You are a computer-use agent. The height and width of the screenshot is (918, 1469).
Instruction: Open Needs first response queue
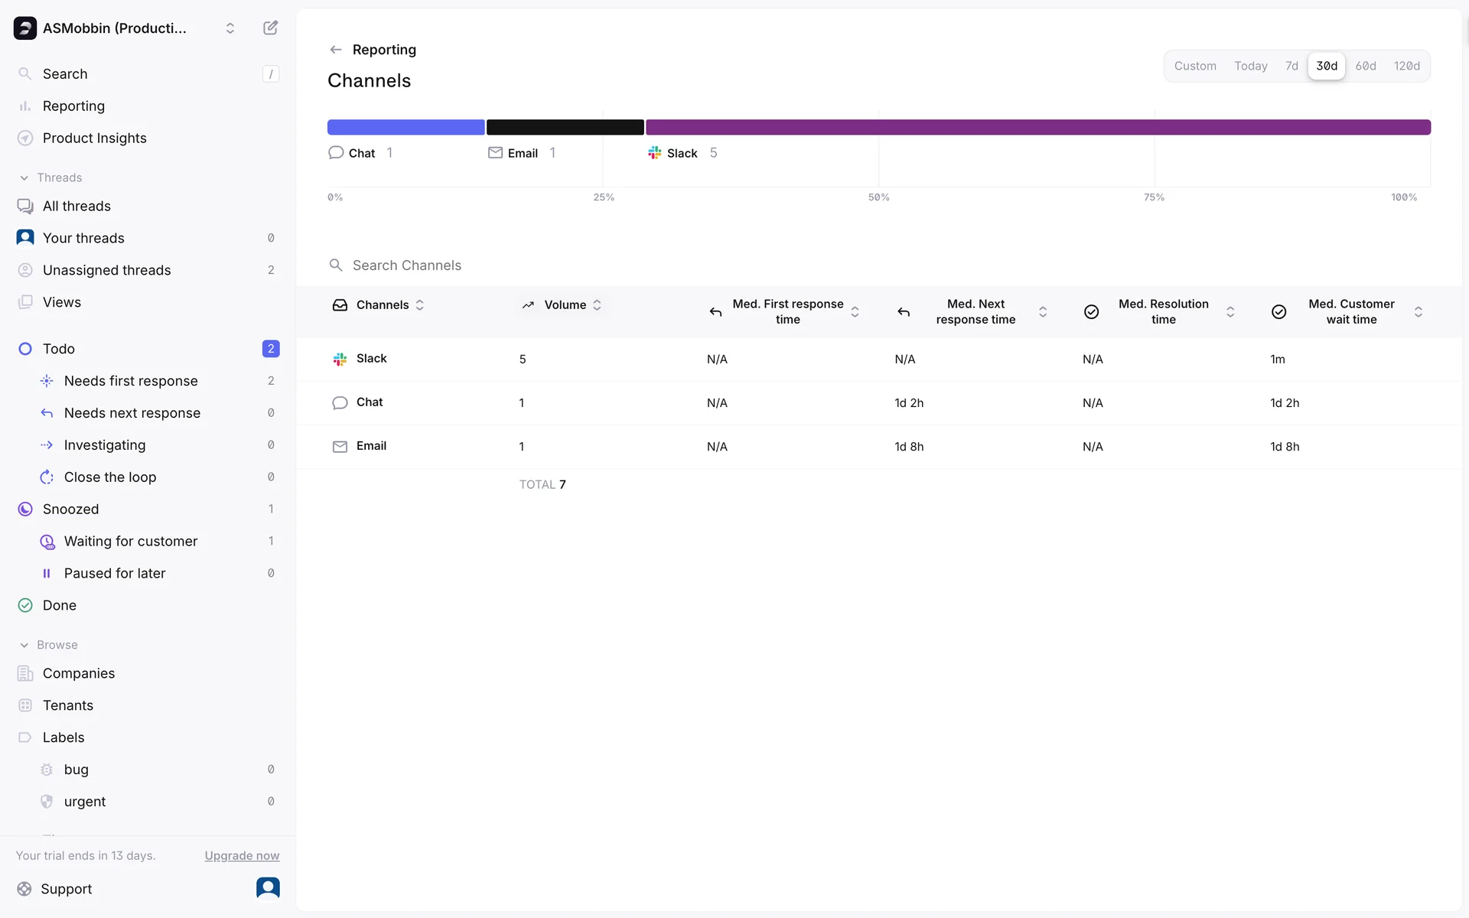pos(130,381)
